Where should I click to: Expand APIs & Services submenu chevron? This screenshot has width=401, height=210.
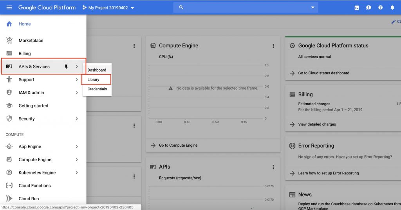coord(77,66)
